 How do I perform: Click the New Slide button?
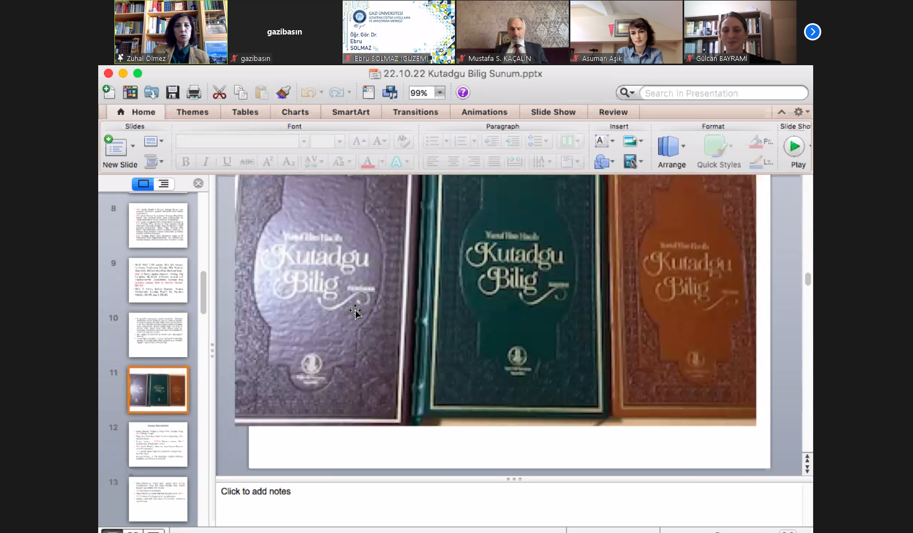[x=115, y=147]
